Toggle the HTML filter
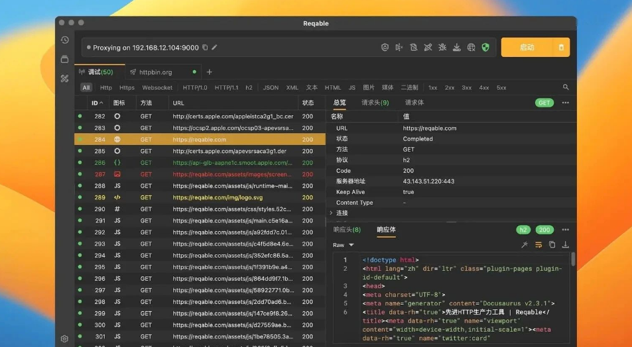 click(x=333, y=87)
